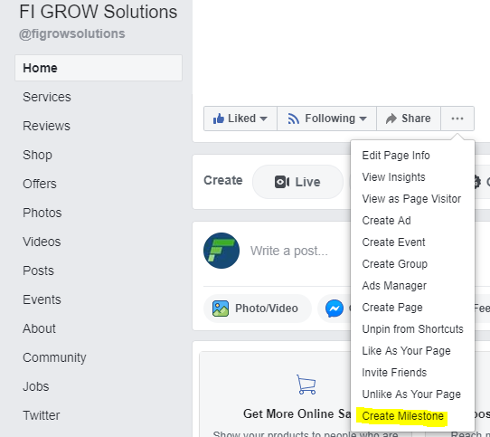Open Services in left sidebar
Image resolution: width=490 pixels, height=437 pixels.
click(x=47, y=97)
